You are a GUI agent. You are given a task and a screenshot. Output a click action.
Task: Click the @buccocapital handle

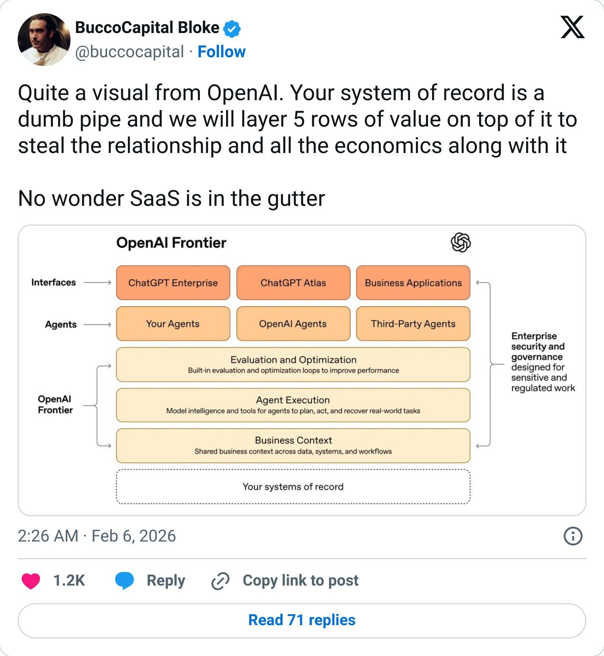click(129, 52)
